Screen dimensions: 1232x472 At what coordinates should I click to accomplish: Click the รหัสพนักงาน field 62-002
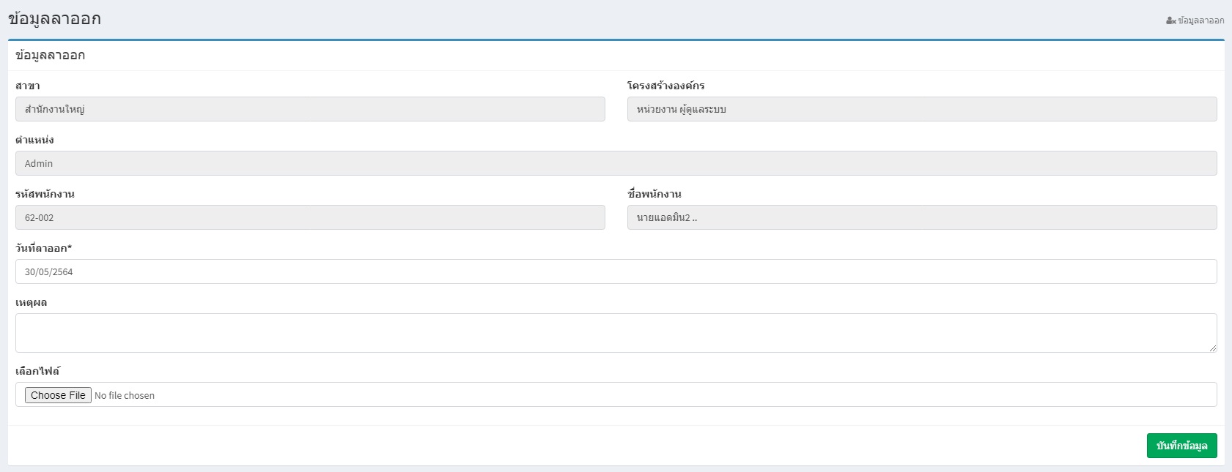tap(310, 217)
